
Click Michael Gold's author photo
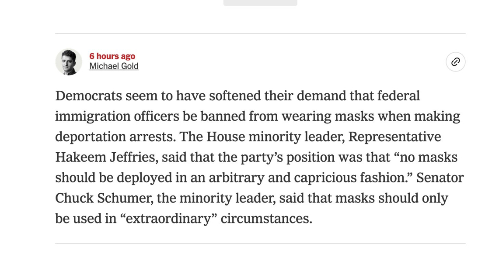(x=69, y=62)
